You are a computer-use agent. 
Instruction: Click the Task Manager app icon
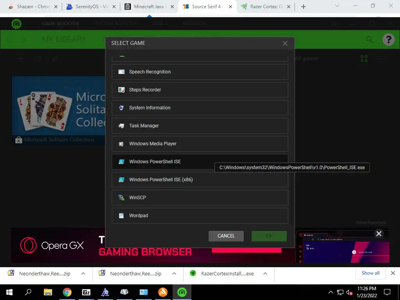pos(121,126)
